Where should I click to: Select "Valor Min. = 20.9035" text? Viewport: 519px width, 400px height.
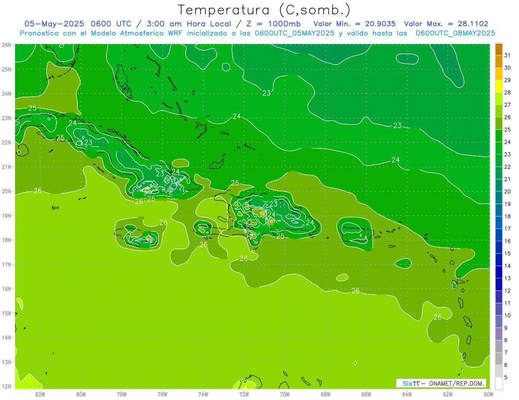(354, 24)
